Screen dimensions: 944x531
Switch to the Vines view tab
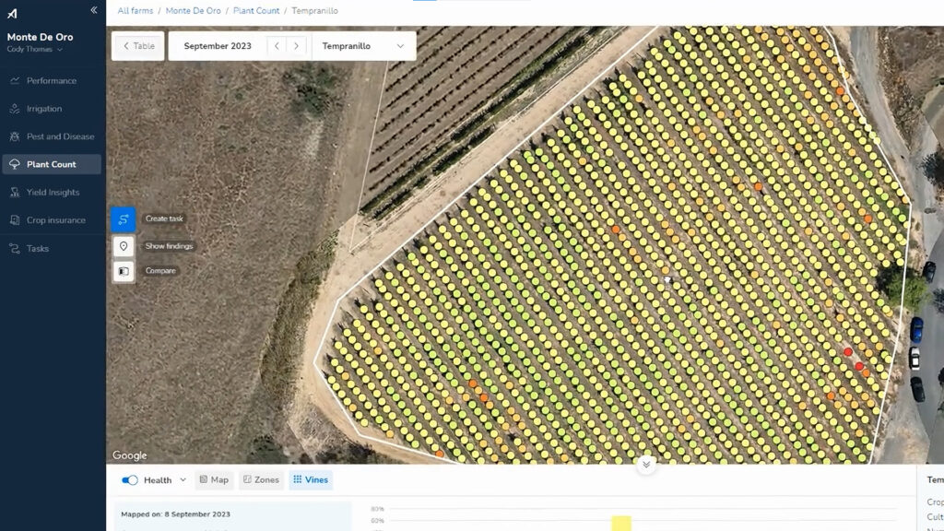(x=311, y=479)
